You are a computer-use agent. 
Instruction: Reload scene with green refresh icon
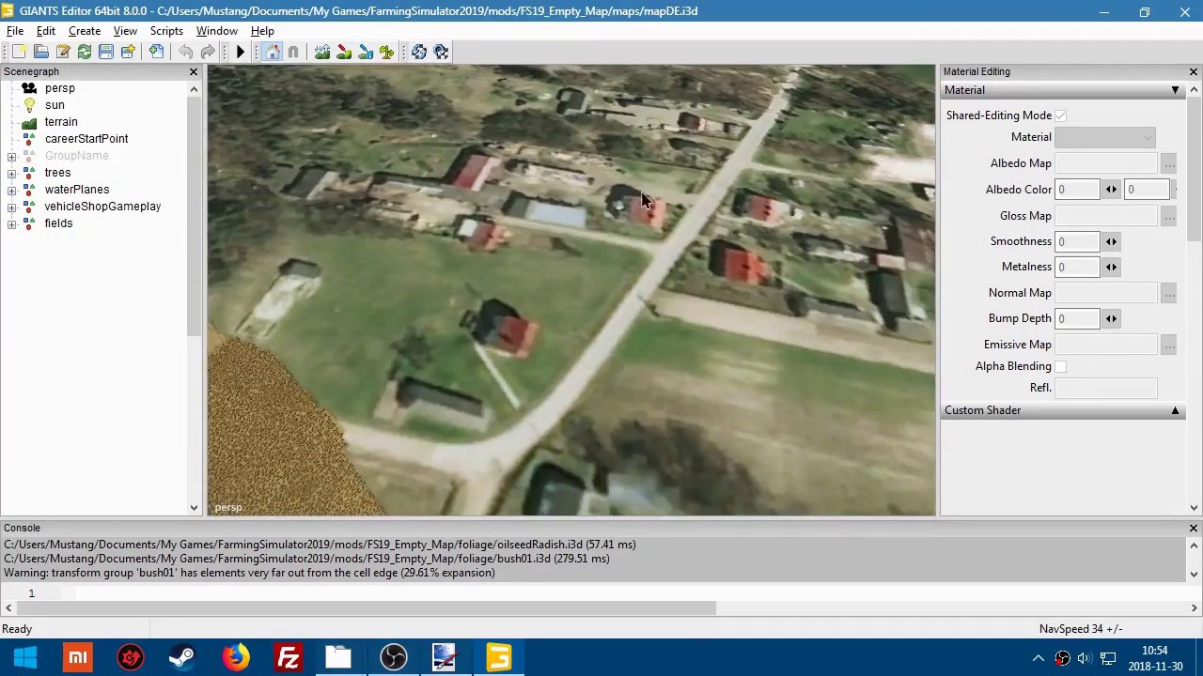pos(85,52)
